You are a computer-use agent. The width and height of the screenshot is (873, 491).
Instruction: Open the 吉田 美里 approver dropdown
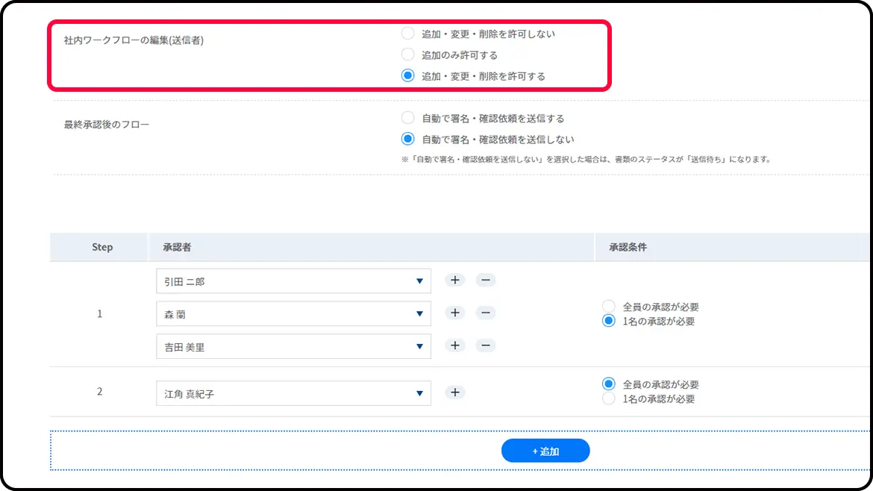pos(293,346)
